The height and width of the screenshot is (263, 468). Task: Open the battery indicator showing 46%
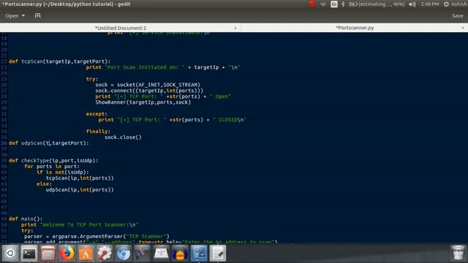point(377,4)
